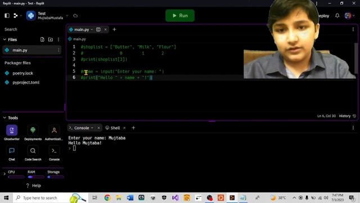This screenshot has height=203, width=360.
Task: Click line number 4 in gutter
Action: [74, 65]
